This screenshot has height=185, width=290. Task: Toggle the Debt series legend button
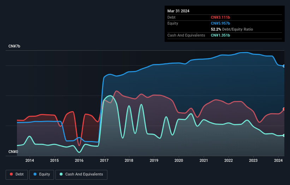(x=17, y=174)
